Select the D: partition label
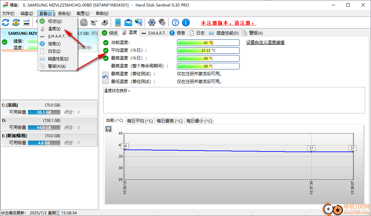Image resolution: width=371 pixels, height=216 pixels. [4, 121]
